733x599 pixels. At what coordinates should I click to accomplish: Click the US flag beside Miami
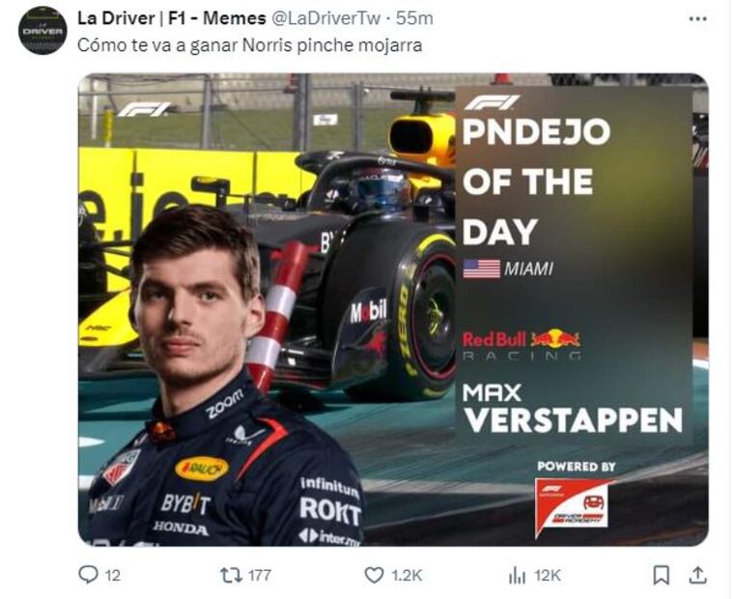pos(481,269)
